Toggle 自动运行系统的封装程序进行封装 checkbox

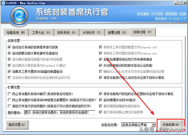[9, 47]
